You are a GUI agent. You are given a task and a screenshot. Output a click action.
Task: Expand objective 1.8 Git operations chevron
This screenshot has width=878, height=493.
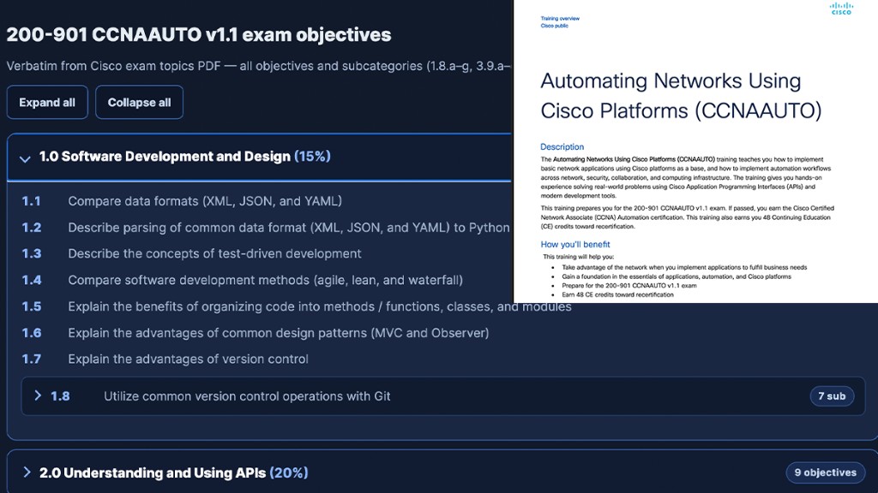(x=38, y=395)
